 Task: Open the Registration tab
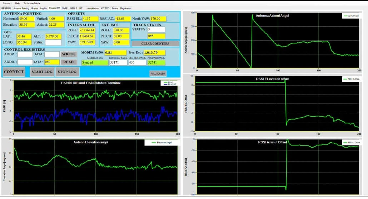point(125,8)
